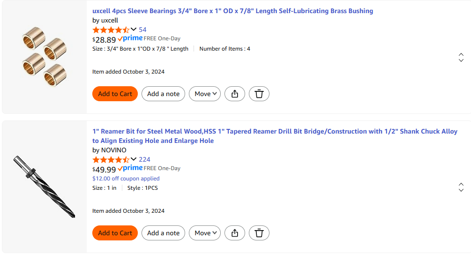View the 54 reviews for uxcell bearings
471x254 pixels.
(142, 30)
